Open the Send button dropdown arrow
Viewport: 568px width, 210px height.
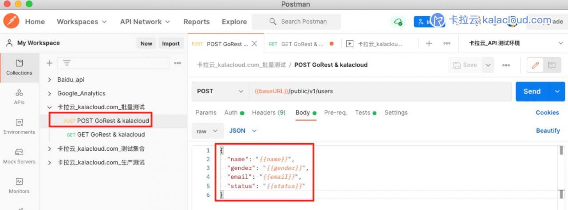(557, 92)
